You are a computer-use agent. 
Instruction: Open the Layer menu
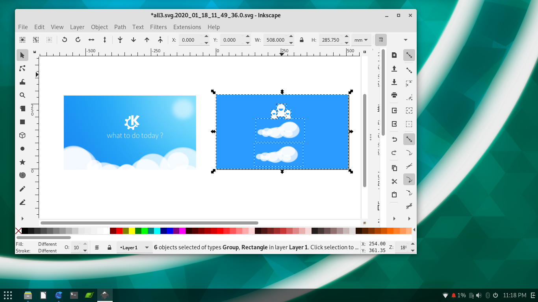coord(77,27)
